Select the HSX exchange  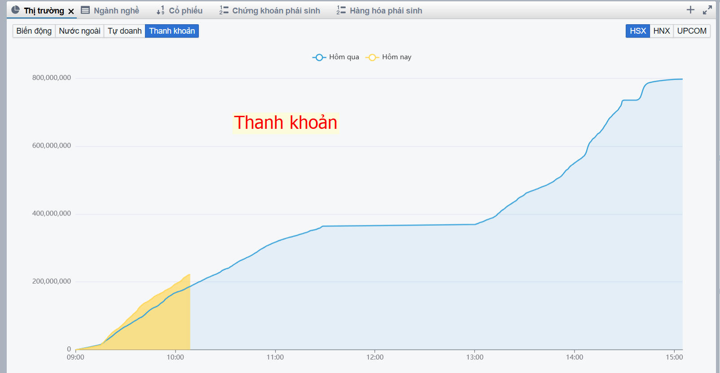(x=637, y=31)
